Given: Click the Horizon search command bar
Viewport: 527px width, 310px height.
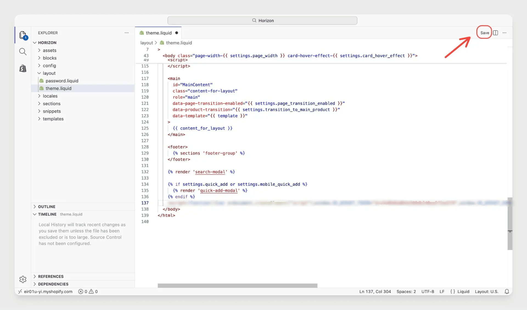Looking at the screenshot, I should click(x=262, y=21).
